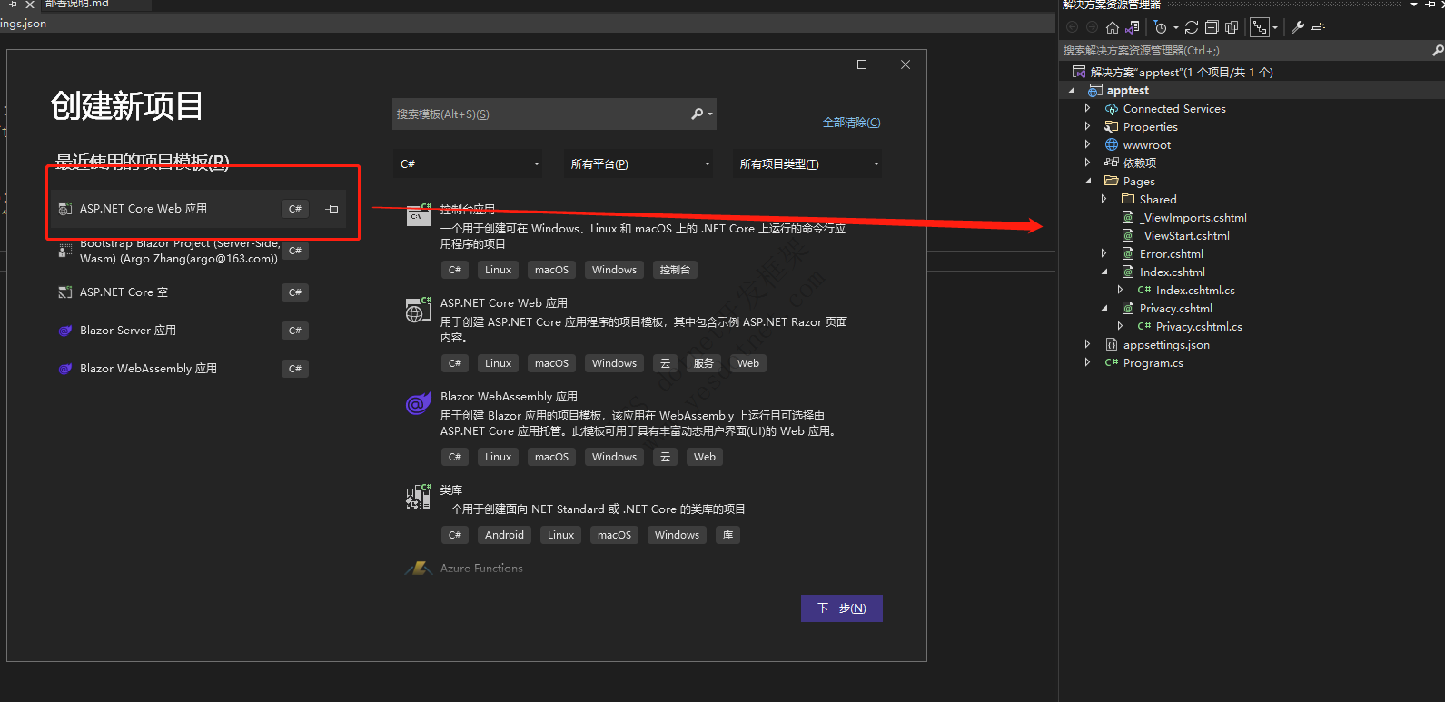This screenshot has height=702, width=1445.
Task: Collapse all nodes with the Collapse All icon
Action: click(x=1212, y=27)
